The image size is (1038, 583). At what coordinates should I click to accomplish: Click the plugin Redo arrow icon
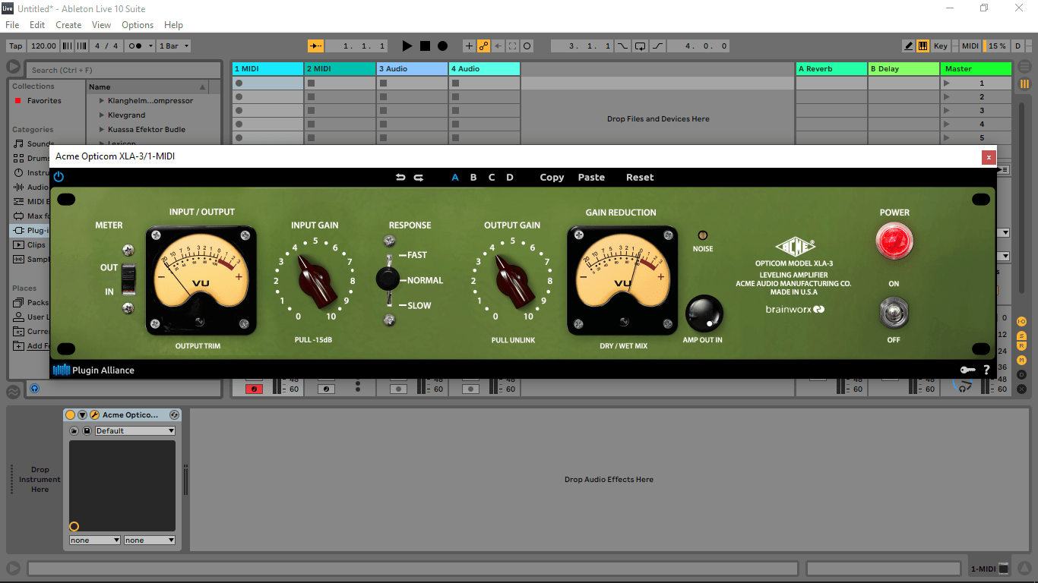tap(419, 178)
